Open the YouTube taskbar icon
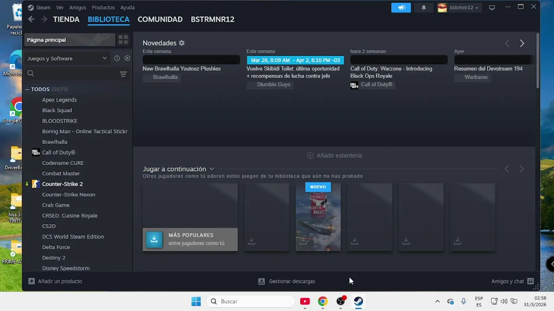The image size is (554, 311). click(x=305, y=301)
